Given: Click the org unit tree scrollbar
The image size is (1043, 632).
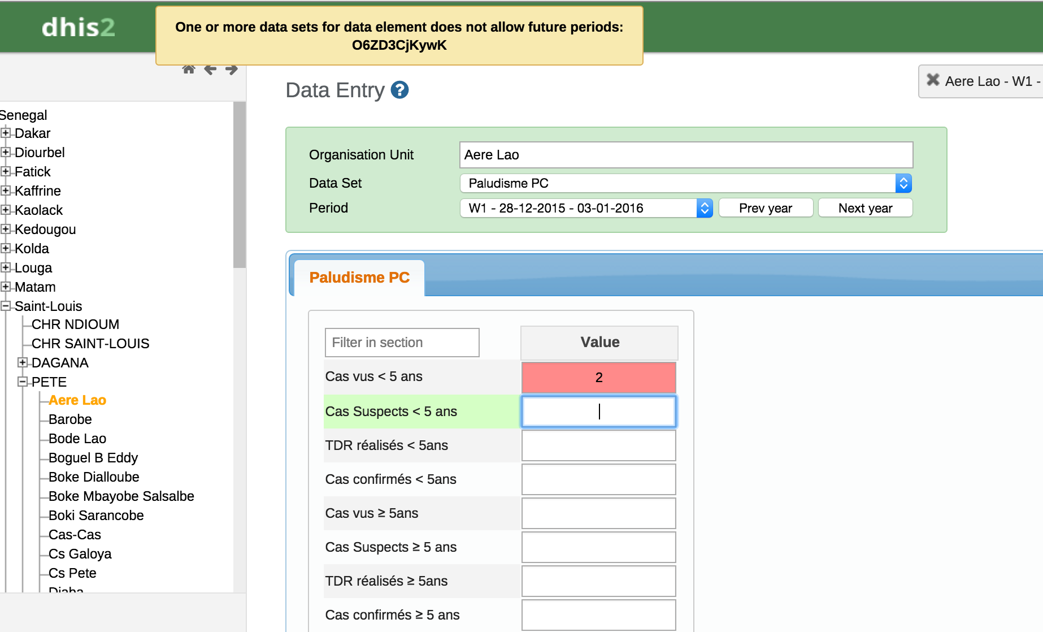Looking at the screenshot, I should (x=240, y=187).
